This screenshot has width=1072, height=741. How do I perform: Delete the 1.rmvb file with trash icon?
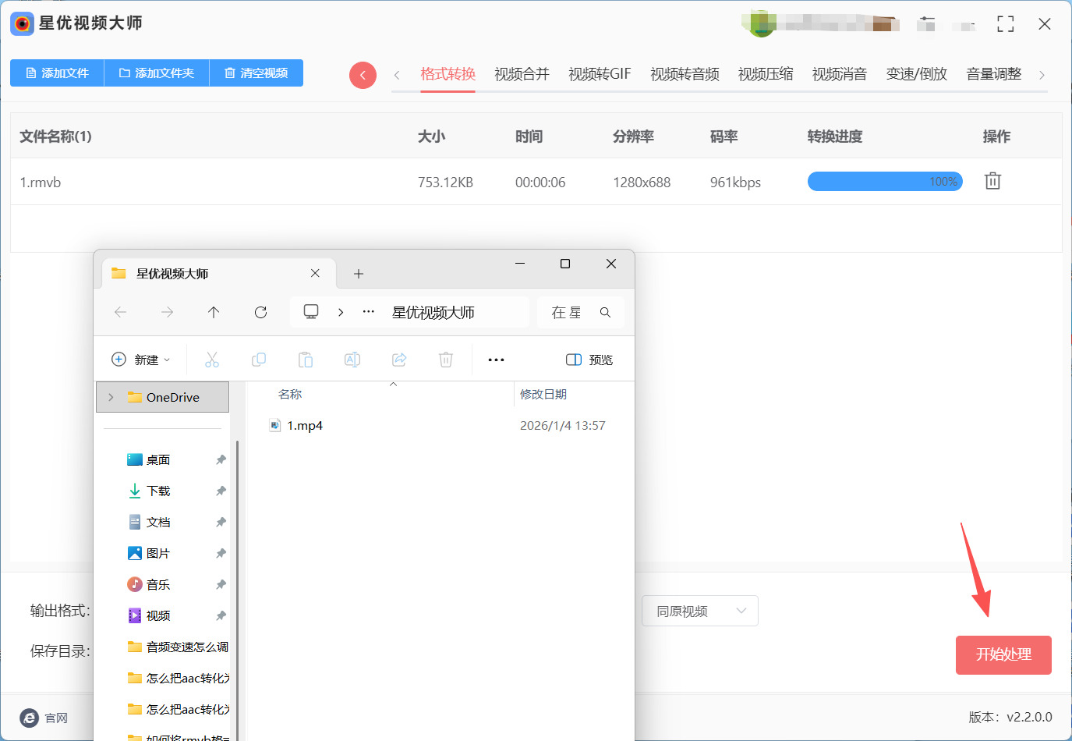(x=992, y=181)
